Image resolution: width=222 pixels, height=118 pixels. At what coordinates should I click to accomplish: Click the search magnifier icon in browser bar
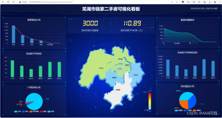[x=13, y=2]
